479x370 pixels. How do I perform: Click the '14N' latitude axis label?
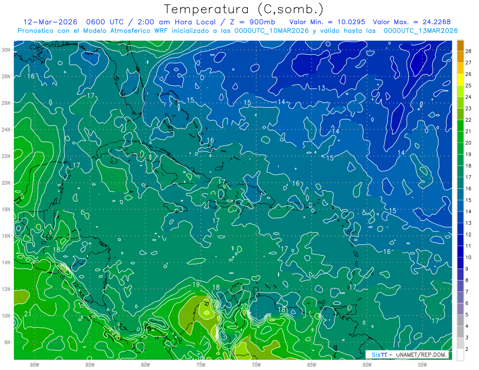click(6, 262)
